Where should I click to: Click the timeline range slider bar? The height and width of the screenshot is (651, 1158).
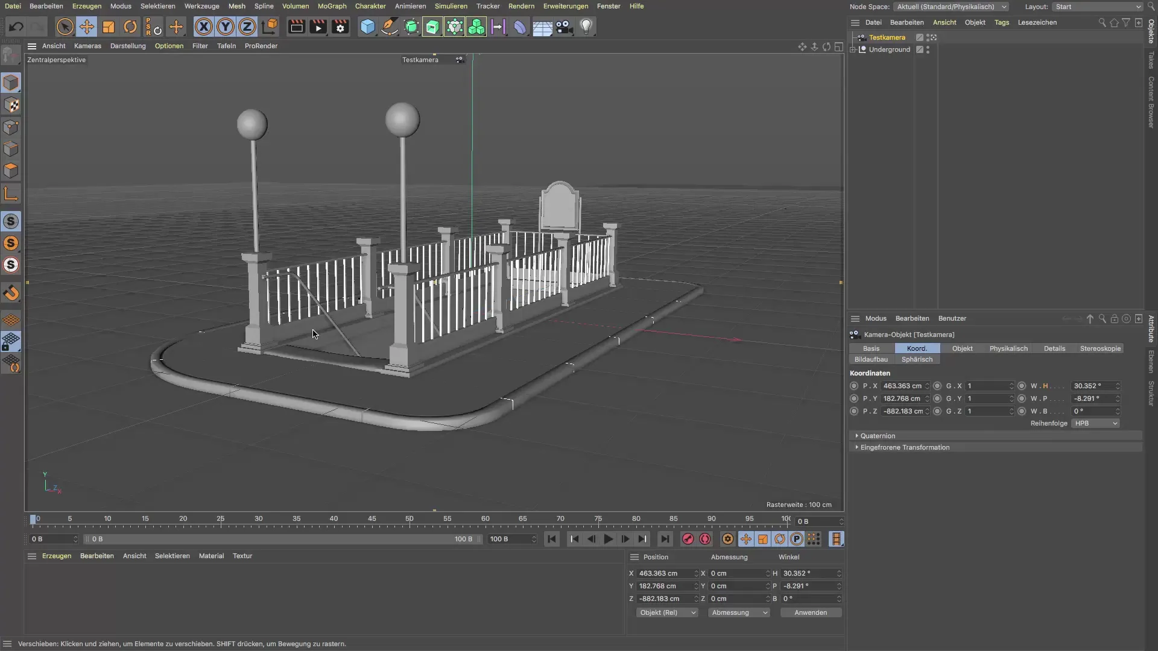(282, 539)
